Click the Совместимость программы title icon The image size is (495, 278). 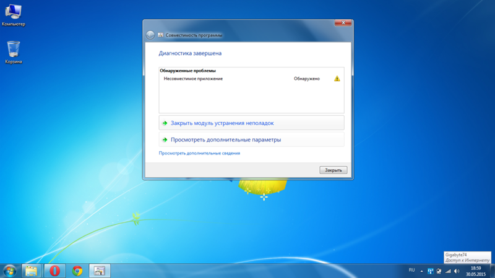(160, 35)
